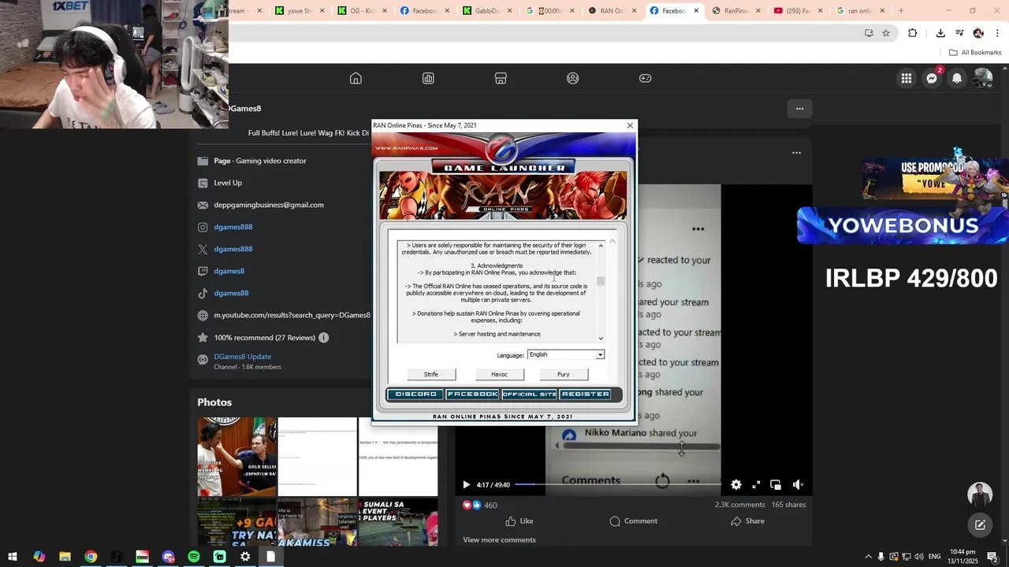This screenshot has width=1009, height=567.
Task: Close the RAN Online Pinas launcher window
Action: pos(630,125)
